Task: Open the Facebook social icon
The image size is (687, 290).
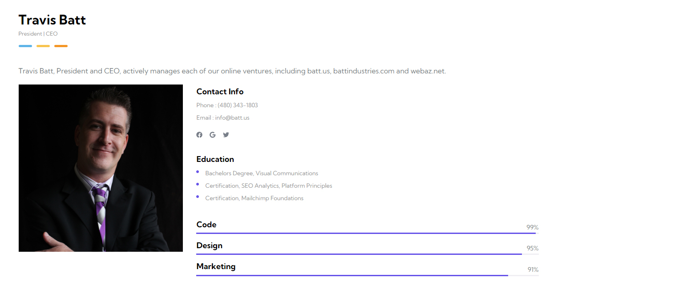Action: click(199, 135)
